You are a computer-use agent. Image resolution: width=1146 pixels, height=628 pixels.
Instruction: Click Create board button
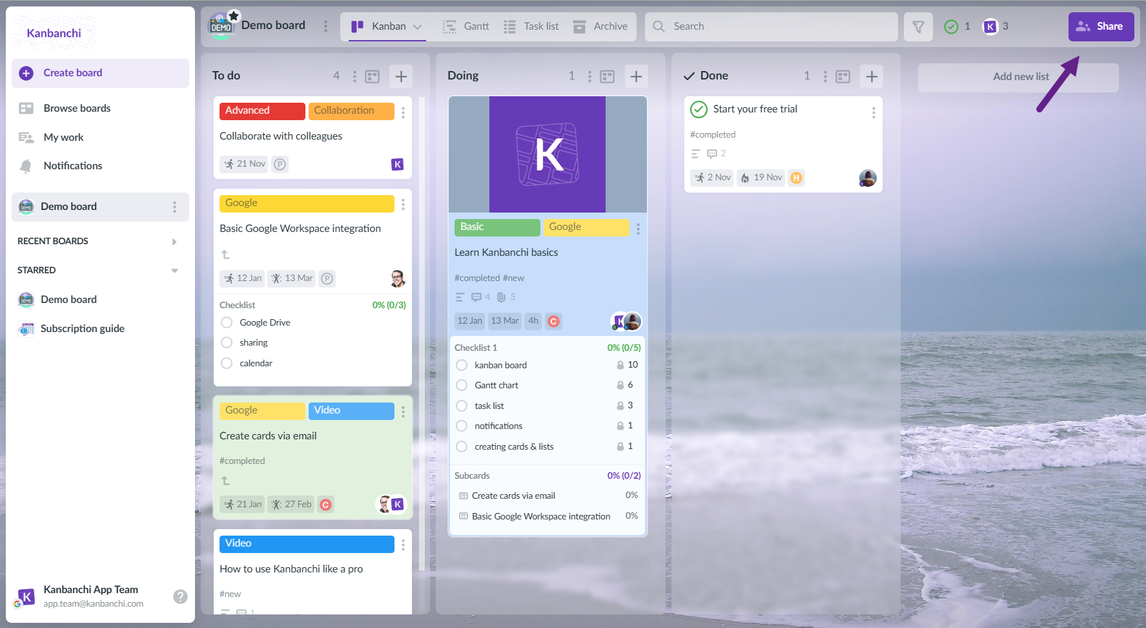(100, 73)
